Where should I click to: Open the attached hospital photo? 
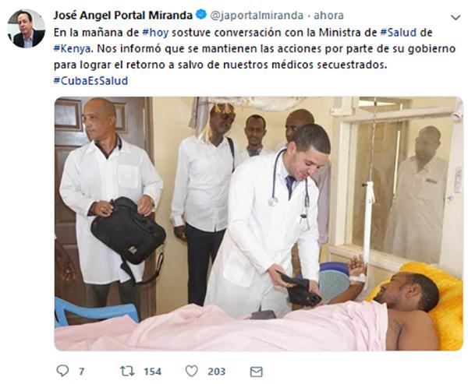pyautogui.click(x=258, y=224)
